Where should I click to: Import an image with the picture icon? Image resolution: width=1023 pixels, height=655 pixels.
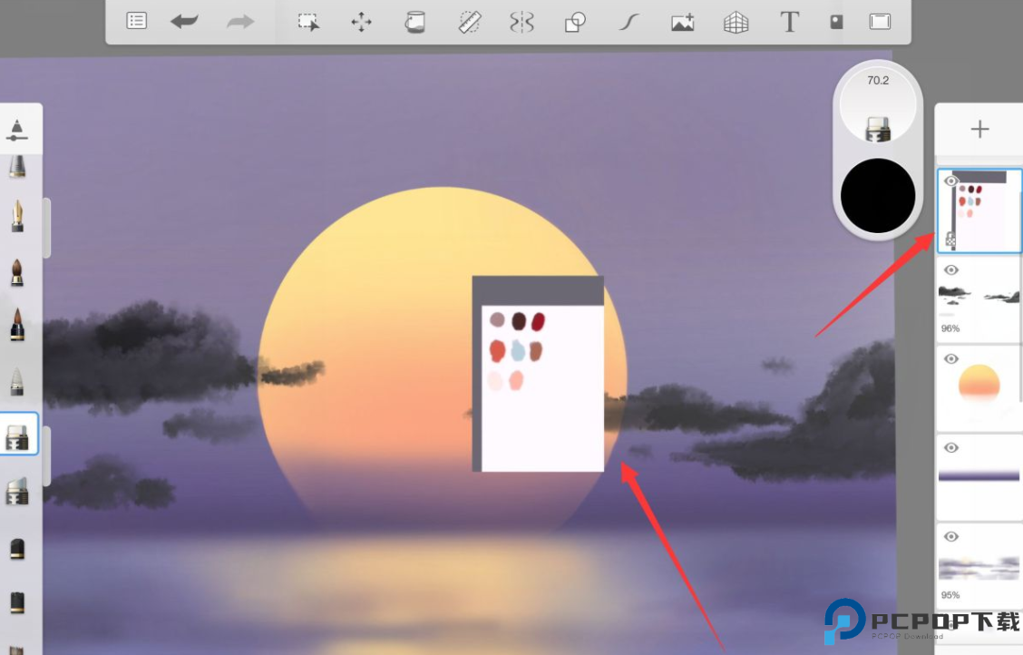click(x=682, y=22)
